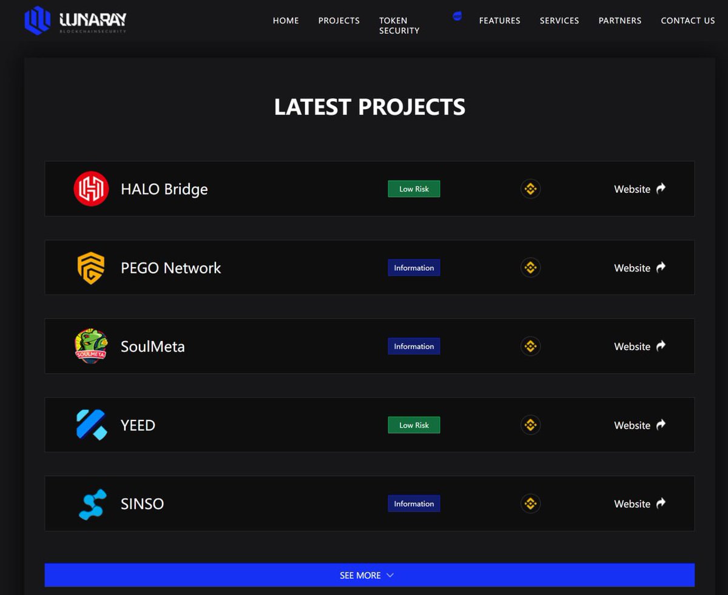
Task: Open the HALO Bridge project logo
Action: (91, 188)
